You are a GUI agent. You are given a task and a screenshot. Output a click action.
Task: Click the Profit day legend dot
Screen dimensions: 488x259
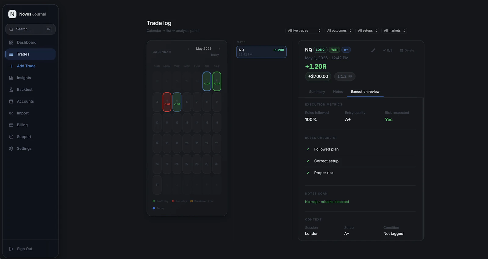point(154,201)
